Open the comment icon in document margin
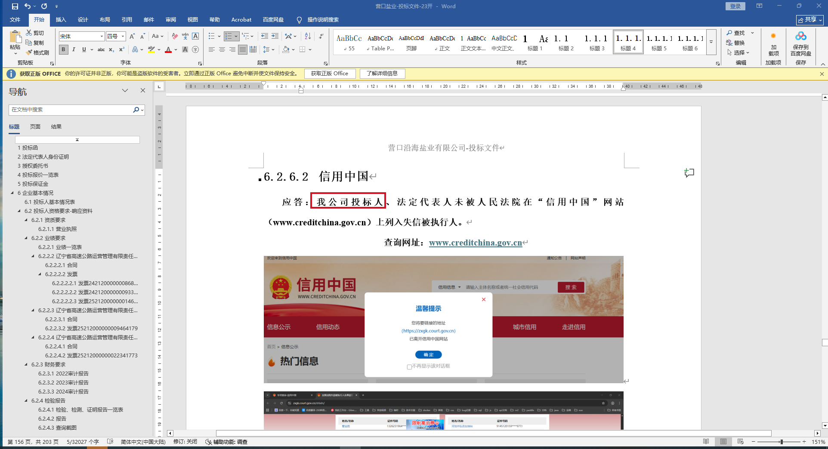The width and height of the screenshot is (828, 449). pos(689,173)
